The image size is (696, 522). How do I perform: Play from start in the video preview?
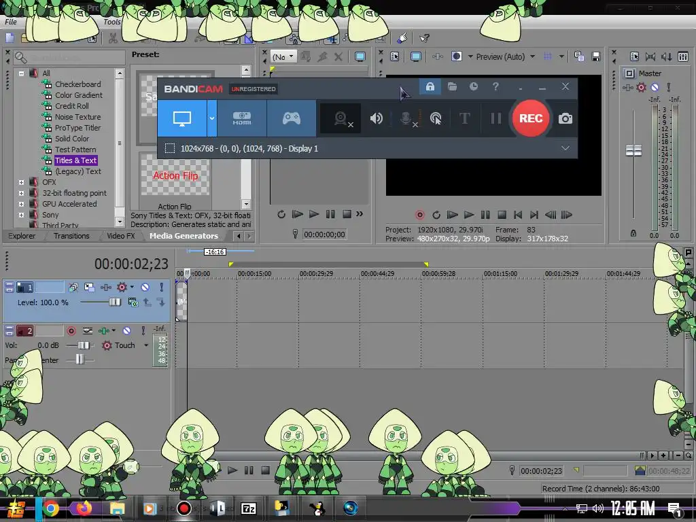452,215
